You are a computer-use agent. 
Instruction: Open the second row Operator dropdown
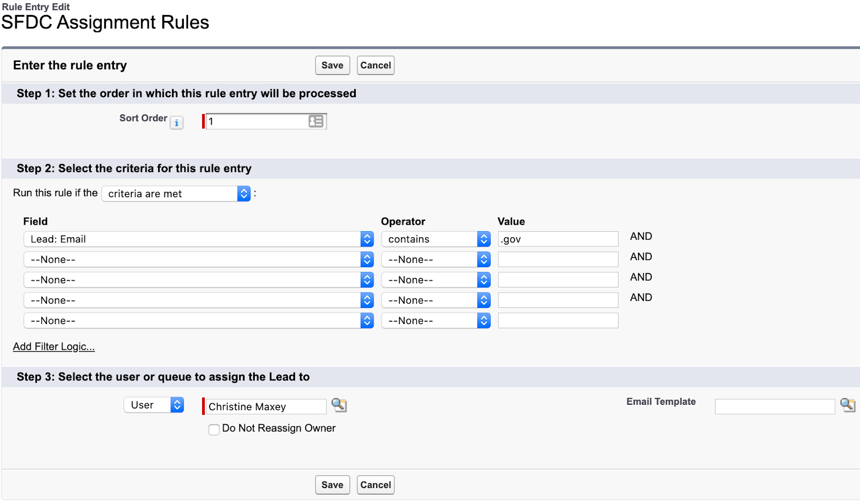click(x=436, y=260)
